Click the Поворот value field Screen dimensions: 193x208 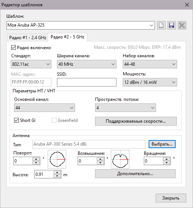(x=23, y=161)
